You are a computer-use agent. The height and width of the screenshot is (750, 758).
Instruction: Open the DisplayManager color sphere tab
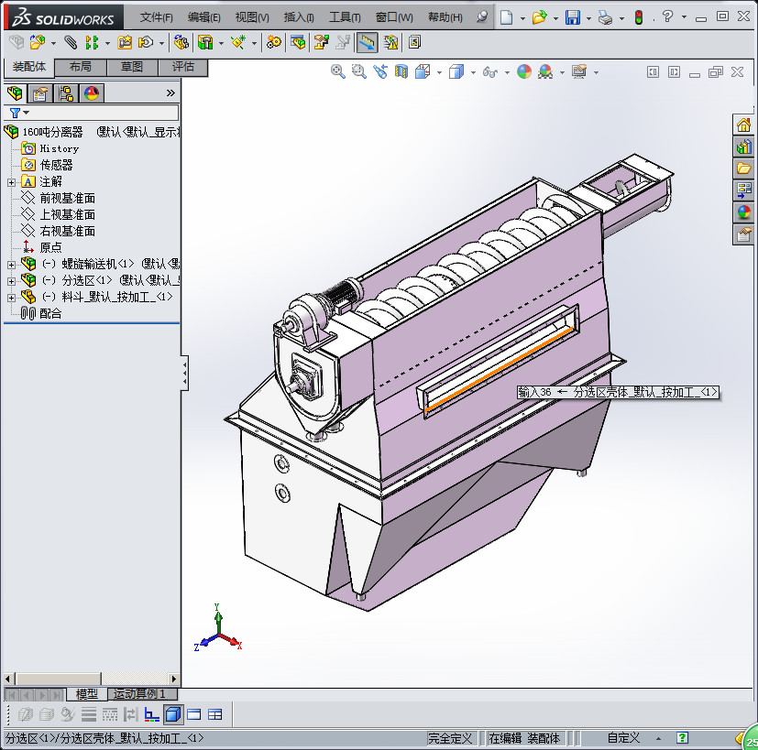click(x=92, y=93)
